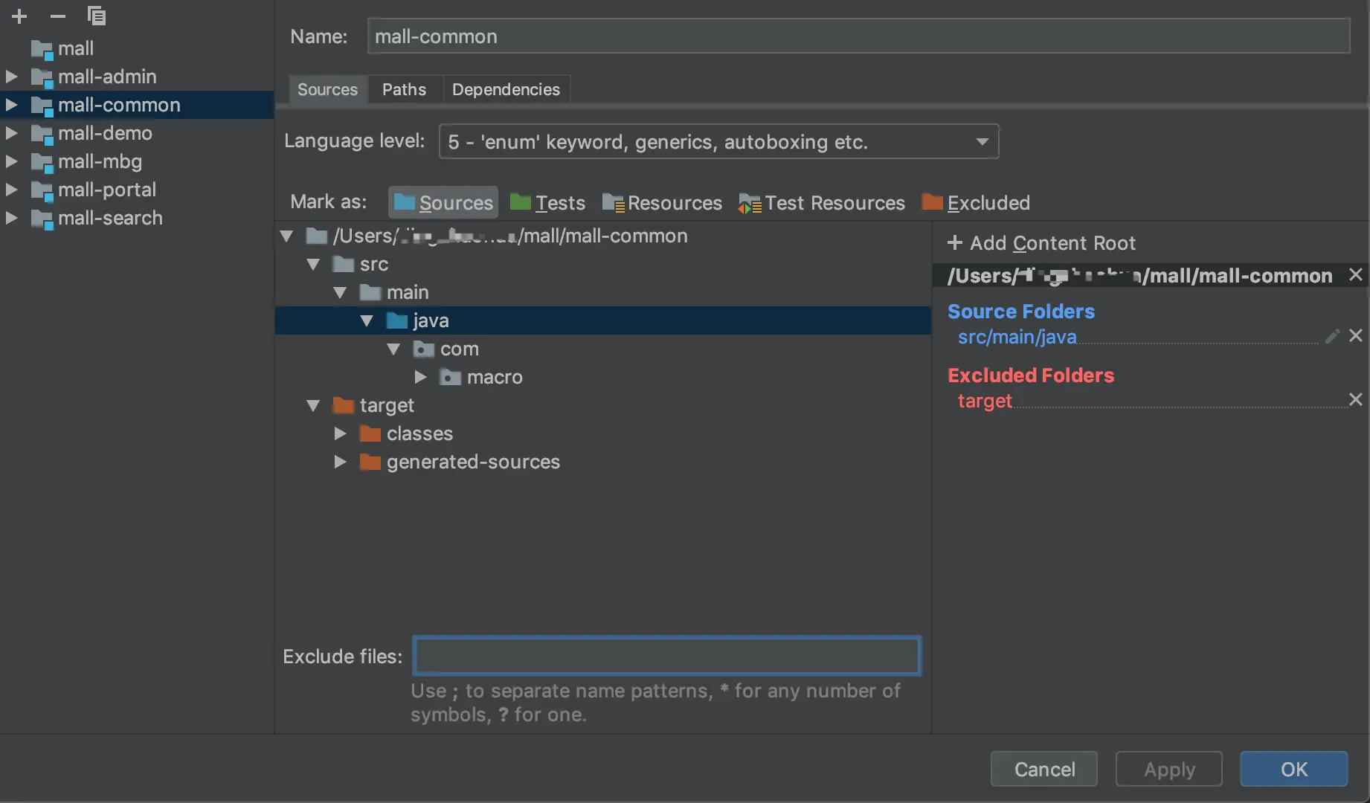Expand the macro package folder
Screen dimensions: 1370x803
[420, 377]
